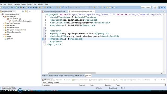Switch to the Java EE perspective button

pyautogui.click(x=162, y=8)
